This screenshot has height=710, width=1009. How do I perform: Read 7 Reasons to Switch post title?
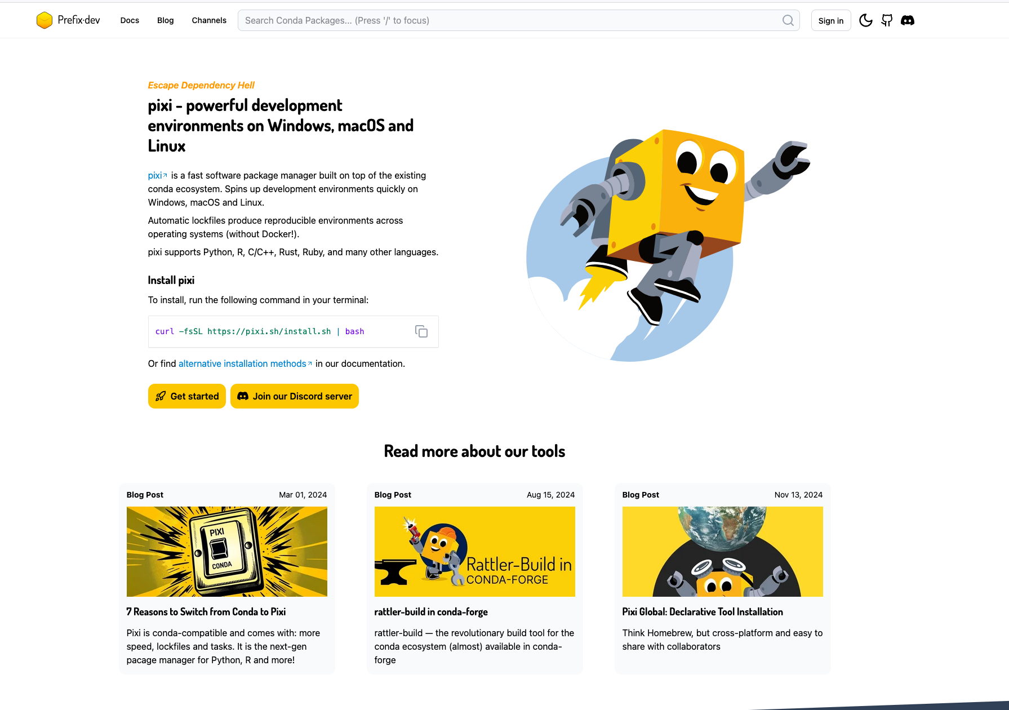206,612
